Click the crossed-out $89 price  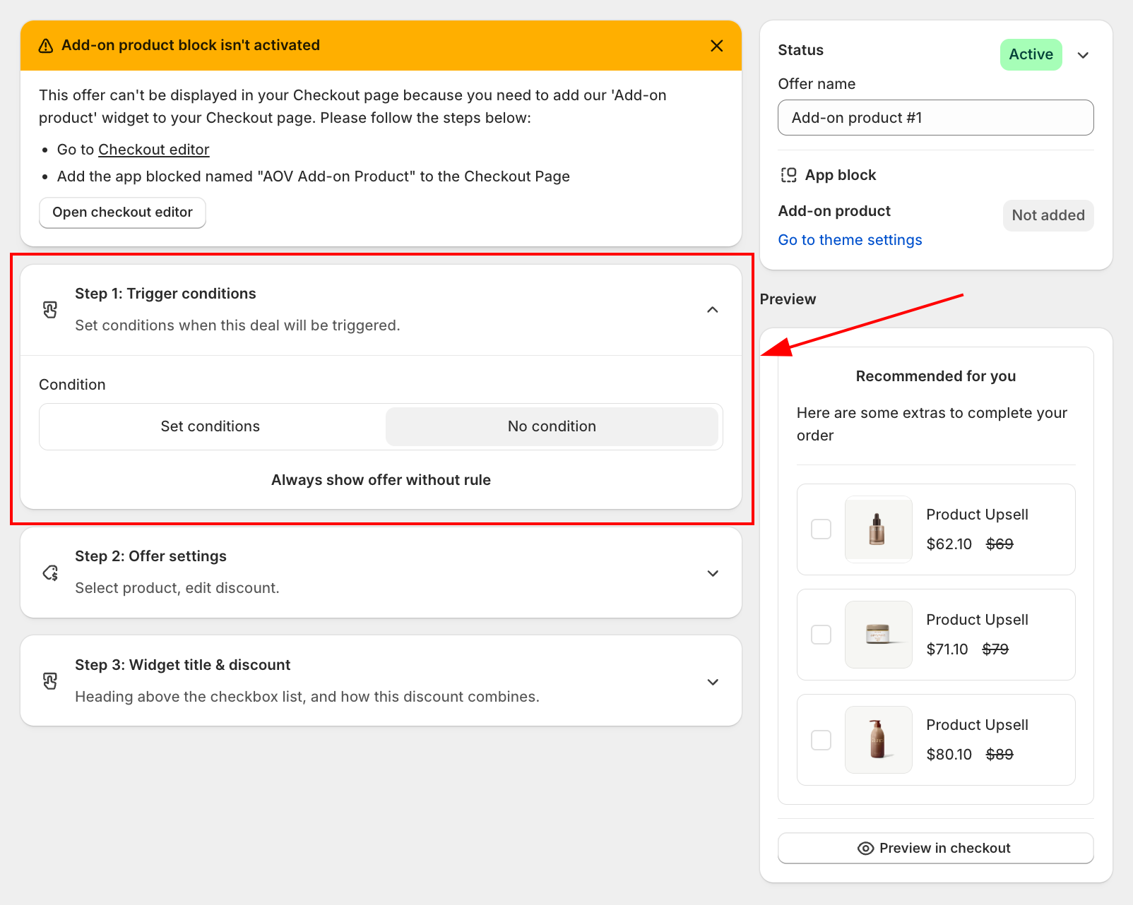[999, 755]
